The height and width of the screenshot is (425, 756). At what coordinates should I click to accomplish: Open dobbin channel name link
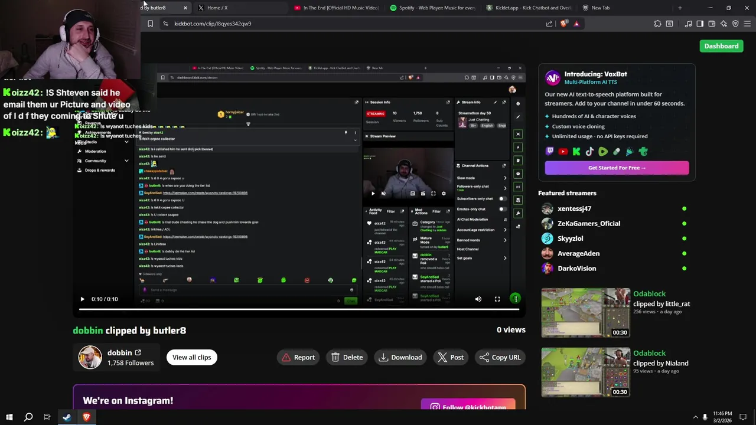tap(119, 353)
